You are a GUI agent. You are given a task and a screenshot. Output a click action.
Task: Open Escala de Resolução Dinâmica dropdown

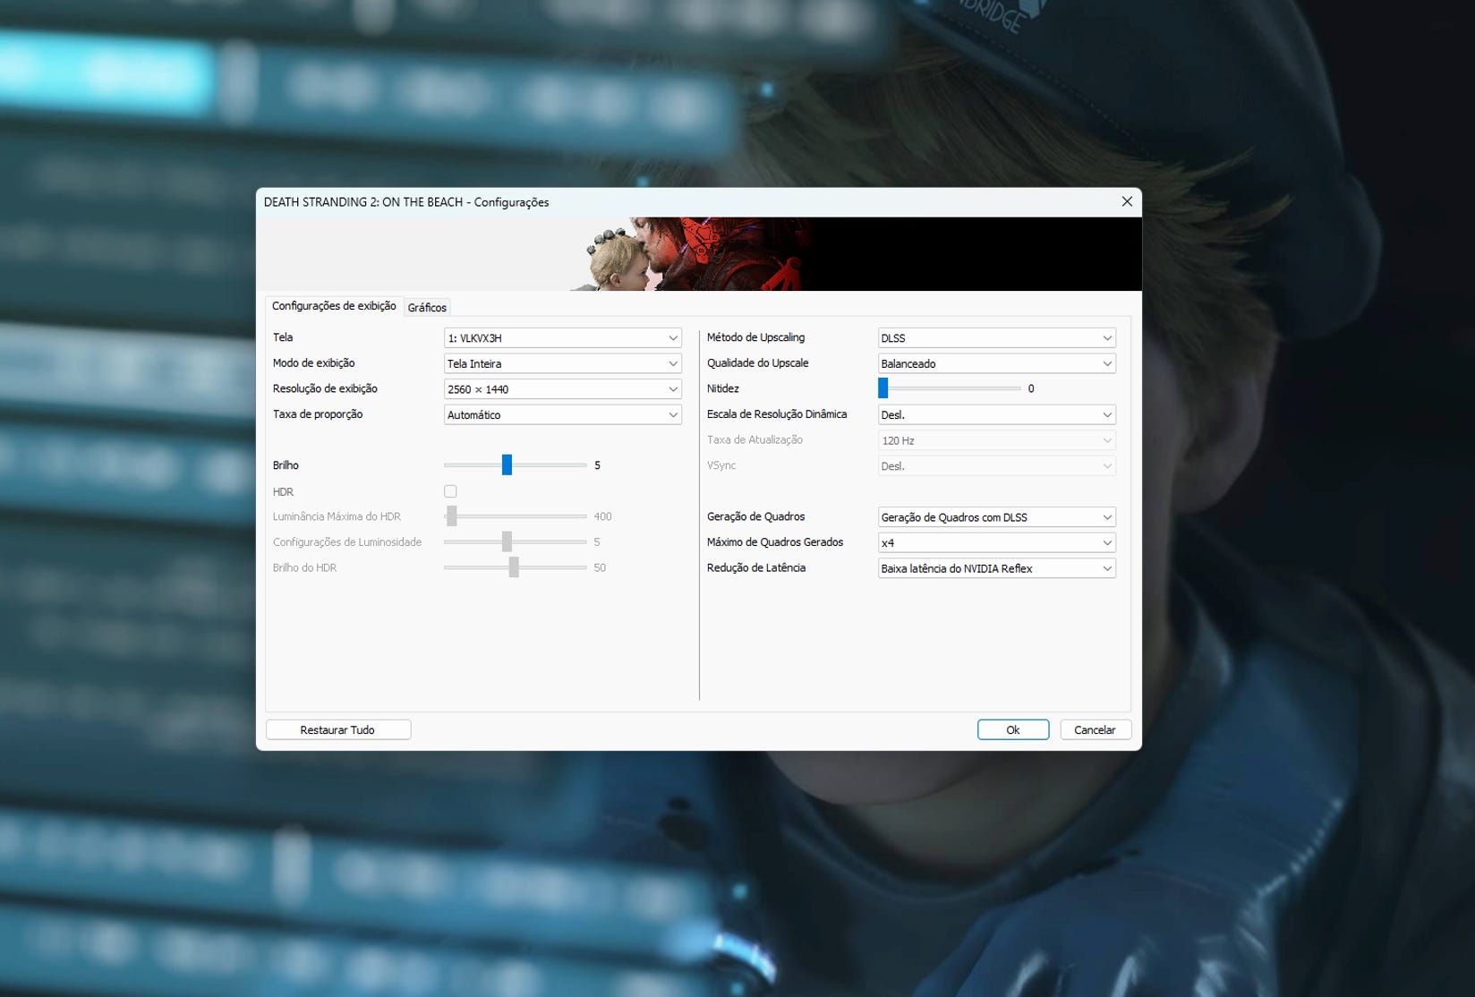point(997,414)
